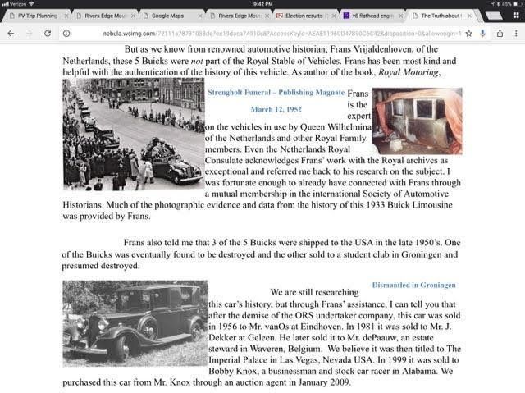Click the text 1933 Buick Limousine
The height and width of the screenshot is (393, 525).
pos(409,205)
